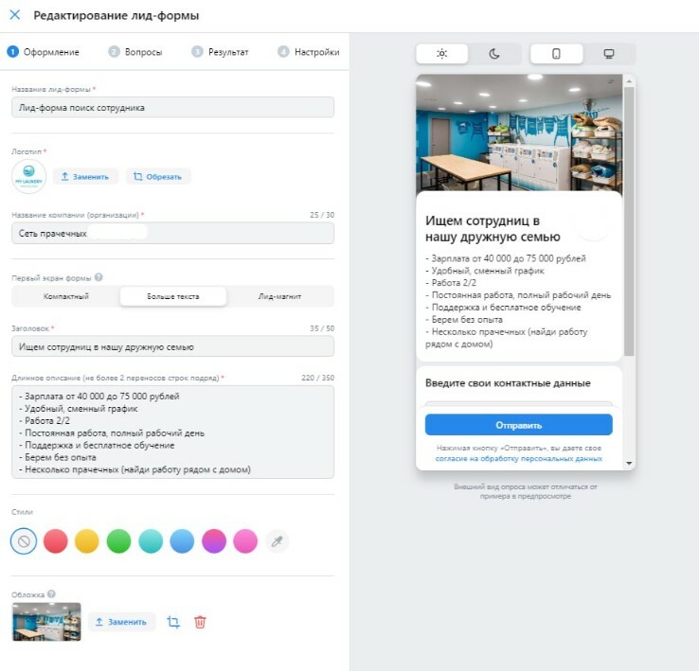Screen dimensions: 699x671
Task: Go to the Вопросы step tab
Action: coord(135,52)
